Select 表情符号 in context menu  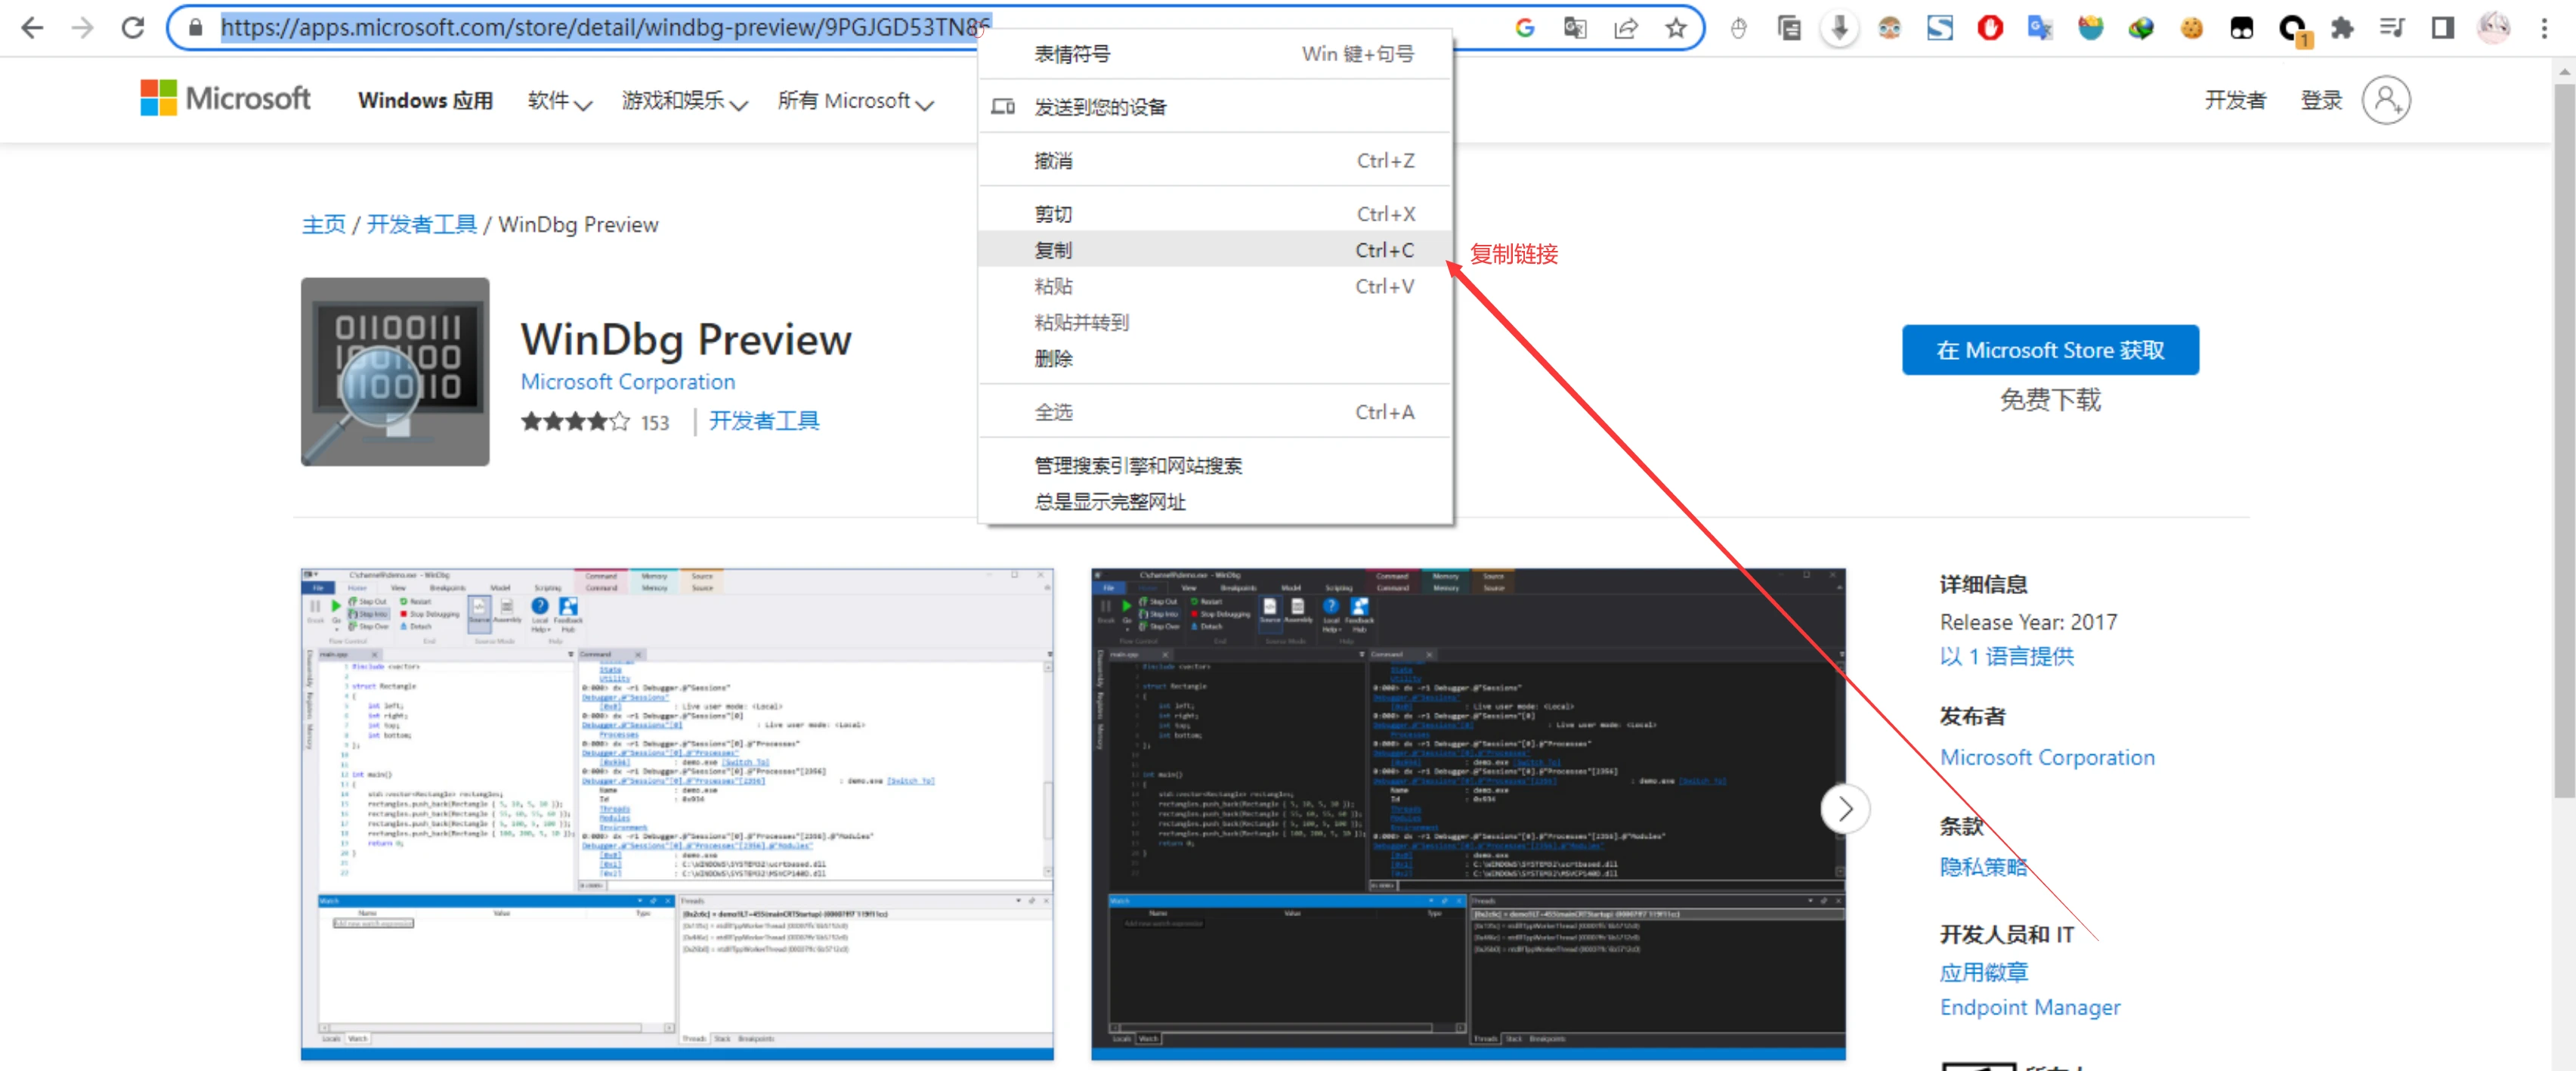1215,54
